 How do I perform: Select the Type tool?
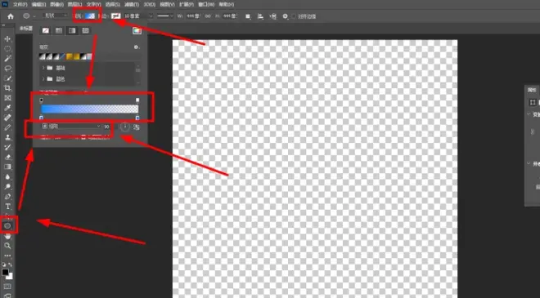pyautogui.click(x=7, y=207)
